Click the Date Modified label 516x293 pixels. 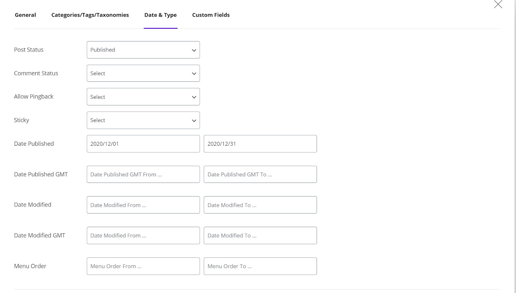coord(33,205)
